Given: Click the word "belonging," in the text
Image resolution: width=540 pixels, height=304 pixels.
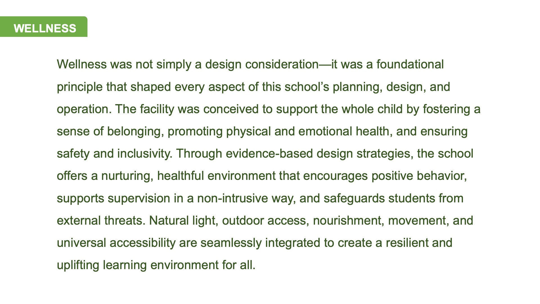Looking at the screenshot, I should pos(136,132).
